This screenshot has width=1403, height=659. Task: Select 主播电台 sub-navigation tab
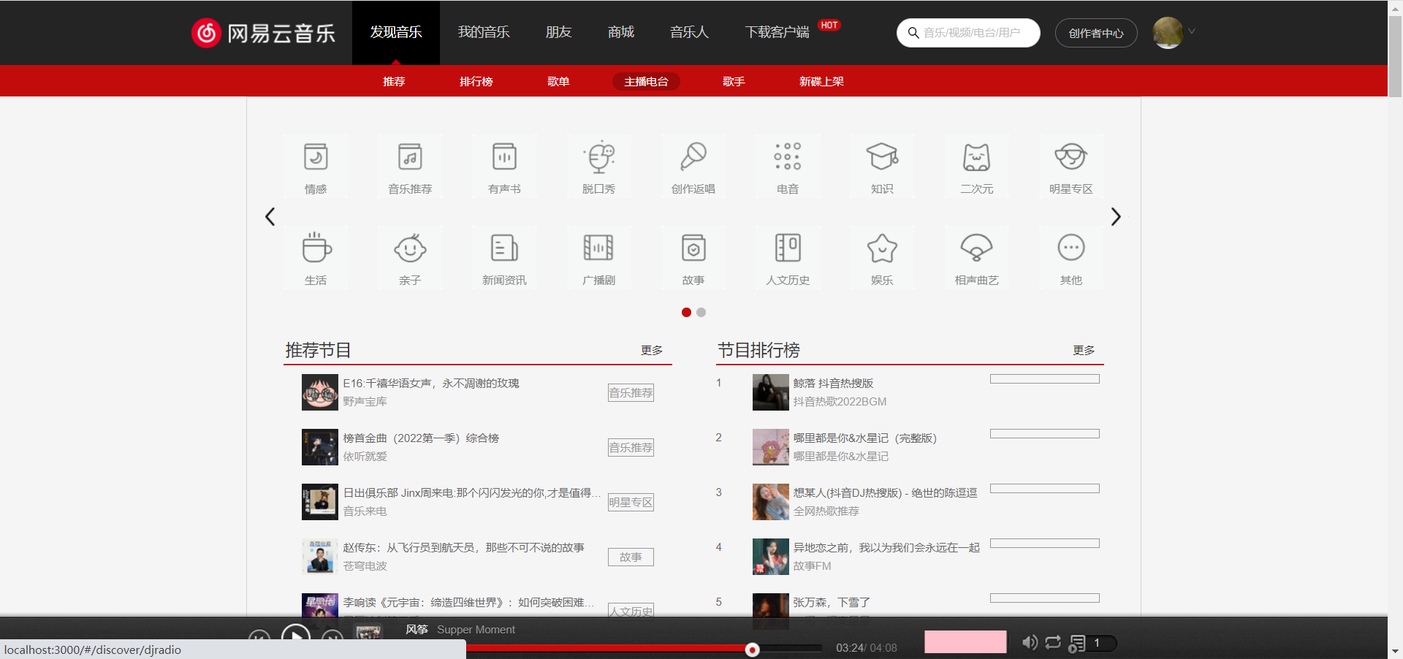[x=646, y=81]
